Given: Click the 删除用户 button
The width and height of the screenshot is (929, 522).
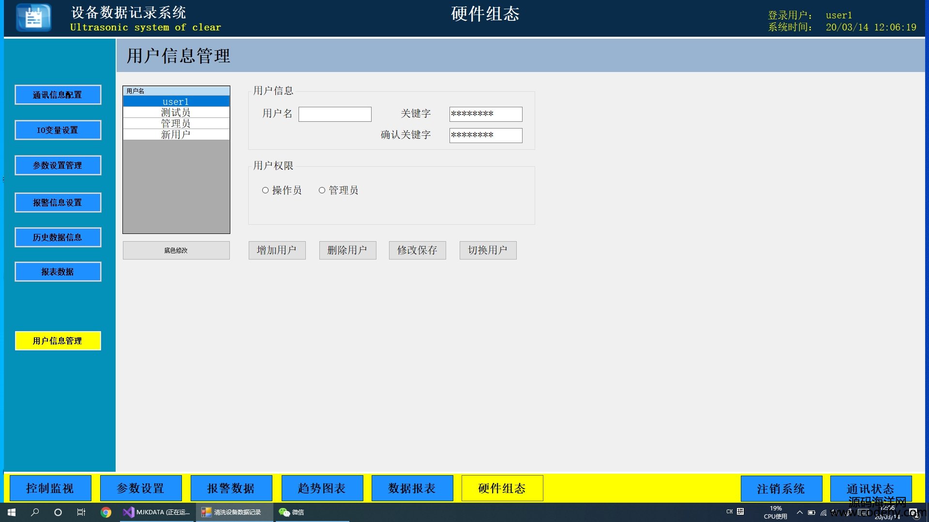Looking at the screenshot, I should [x=347, y=250].
